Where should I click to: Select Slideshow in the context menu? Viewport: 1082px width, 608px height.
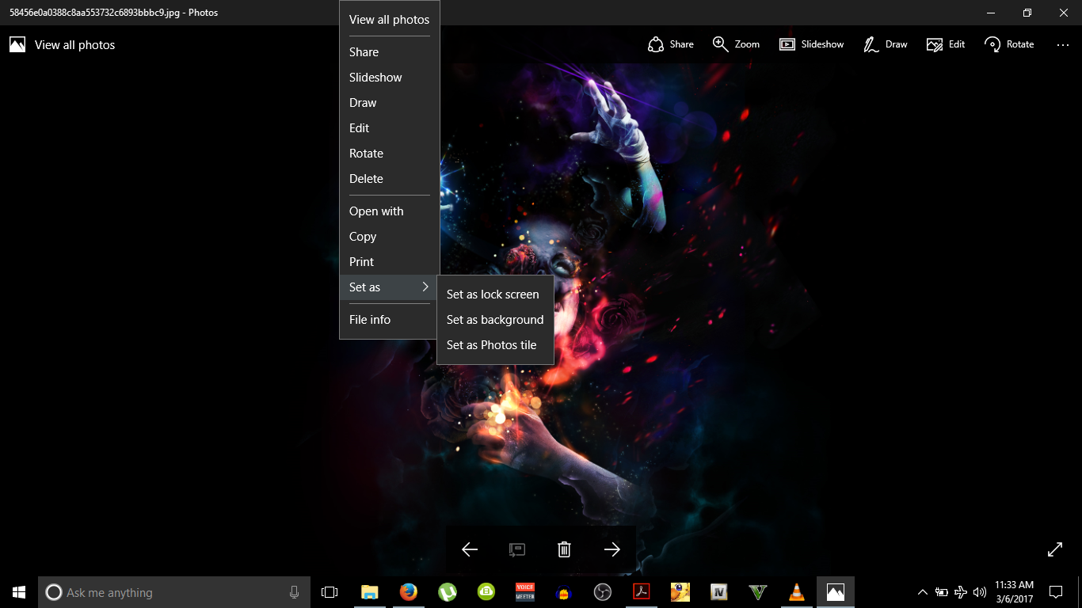(390, 78)
